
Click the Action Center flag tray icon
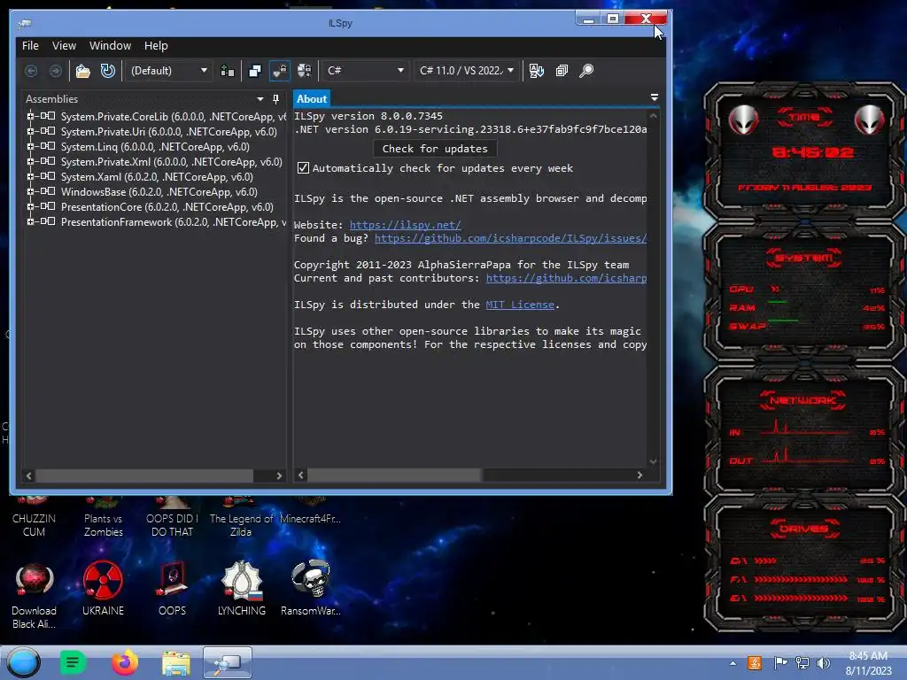(779, 663)
